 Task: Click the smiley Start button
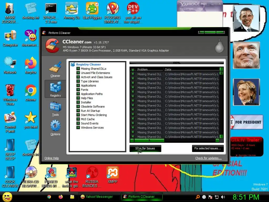click(7, 197)
